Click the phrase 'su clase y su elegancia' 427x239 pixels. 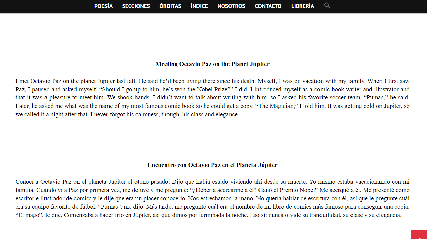coord(372,215)
